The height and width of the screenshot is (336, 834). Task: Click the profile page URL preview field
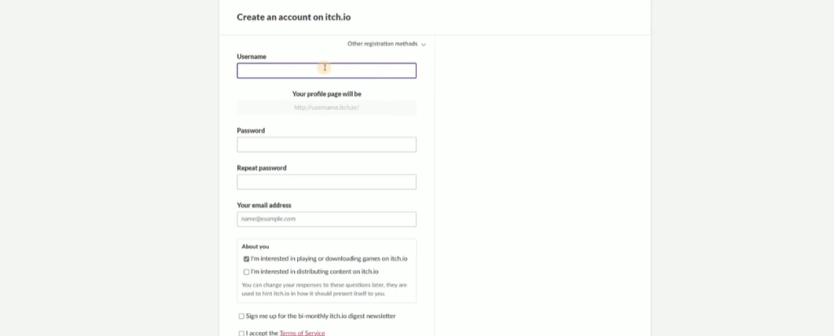click(x=327, y=107)
